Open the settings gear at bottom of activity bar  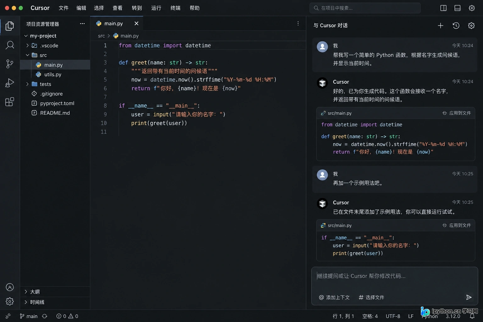pos(10,302)
